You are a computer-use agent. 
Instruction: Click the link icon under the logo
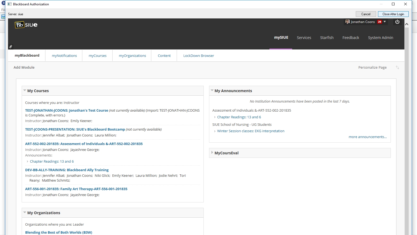coord(11,46)
